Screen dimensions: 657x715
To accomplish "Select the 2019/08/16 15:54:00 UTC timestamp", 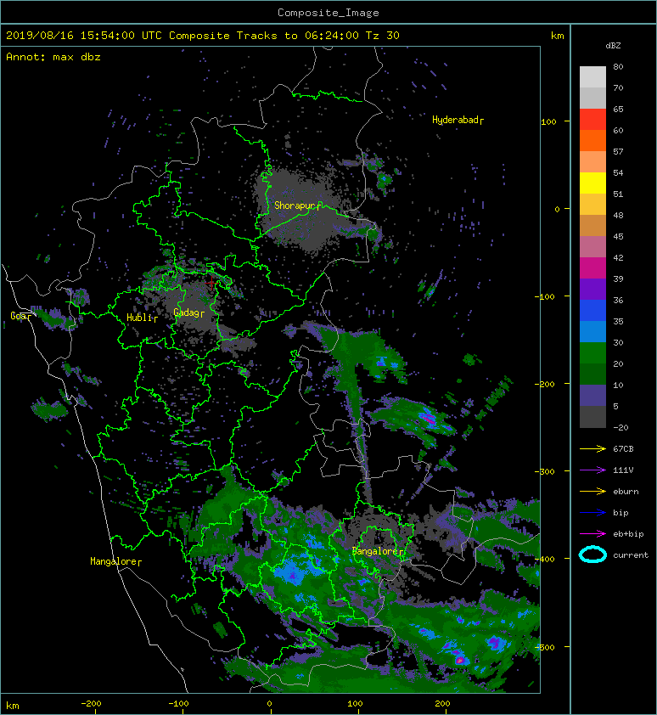I will point(84,36).
